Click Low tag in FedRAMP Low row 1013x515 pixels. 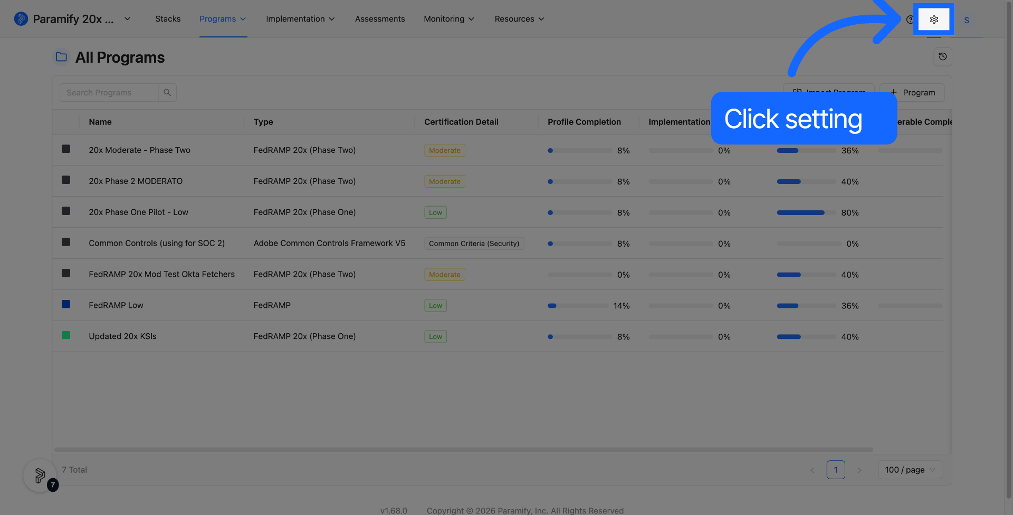click(x=436, y=306)
